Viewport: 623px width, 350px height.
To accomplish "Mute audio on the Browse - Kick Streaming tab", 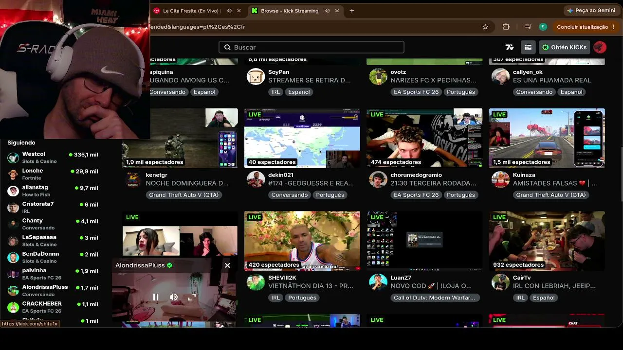I will click(x=327, y=11).
